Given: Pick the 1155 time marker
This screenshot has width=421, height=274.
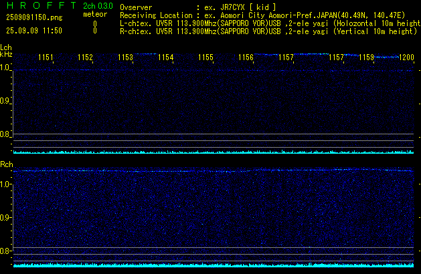Looking at the screenshot, I should [x=205, y=57].
